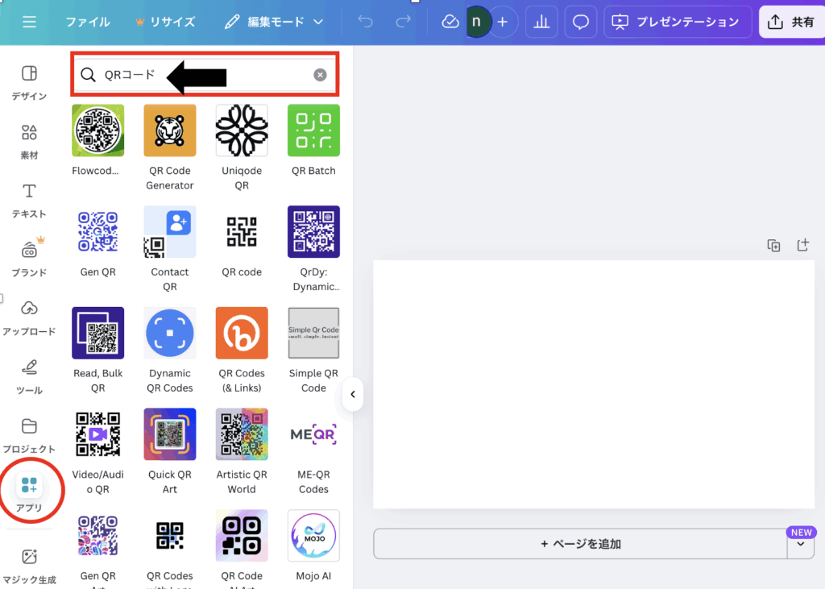Open the user avatar n
This screenshot has height=589, width=825.
[x=477, y=22]
